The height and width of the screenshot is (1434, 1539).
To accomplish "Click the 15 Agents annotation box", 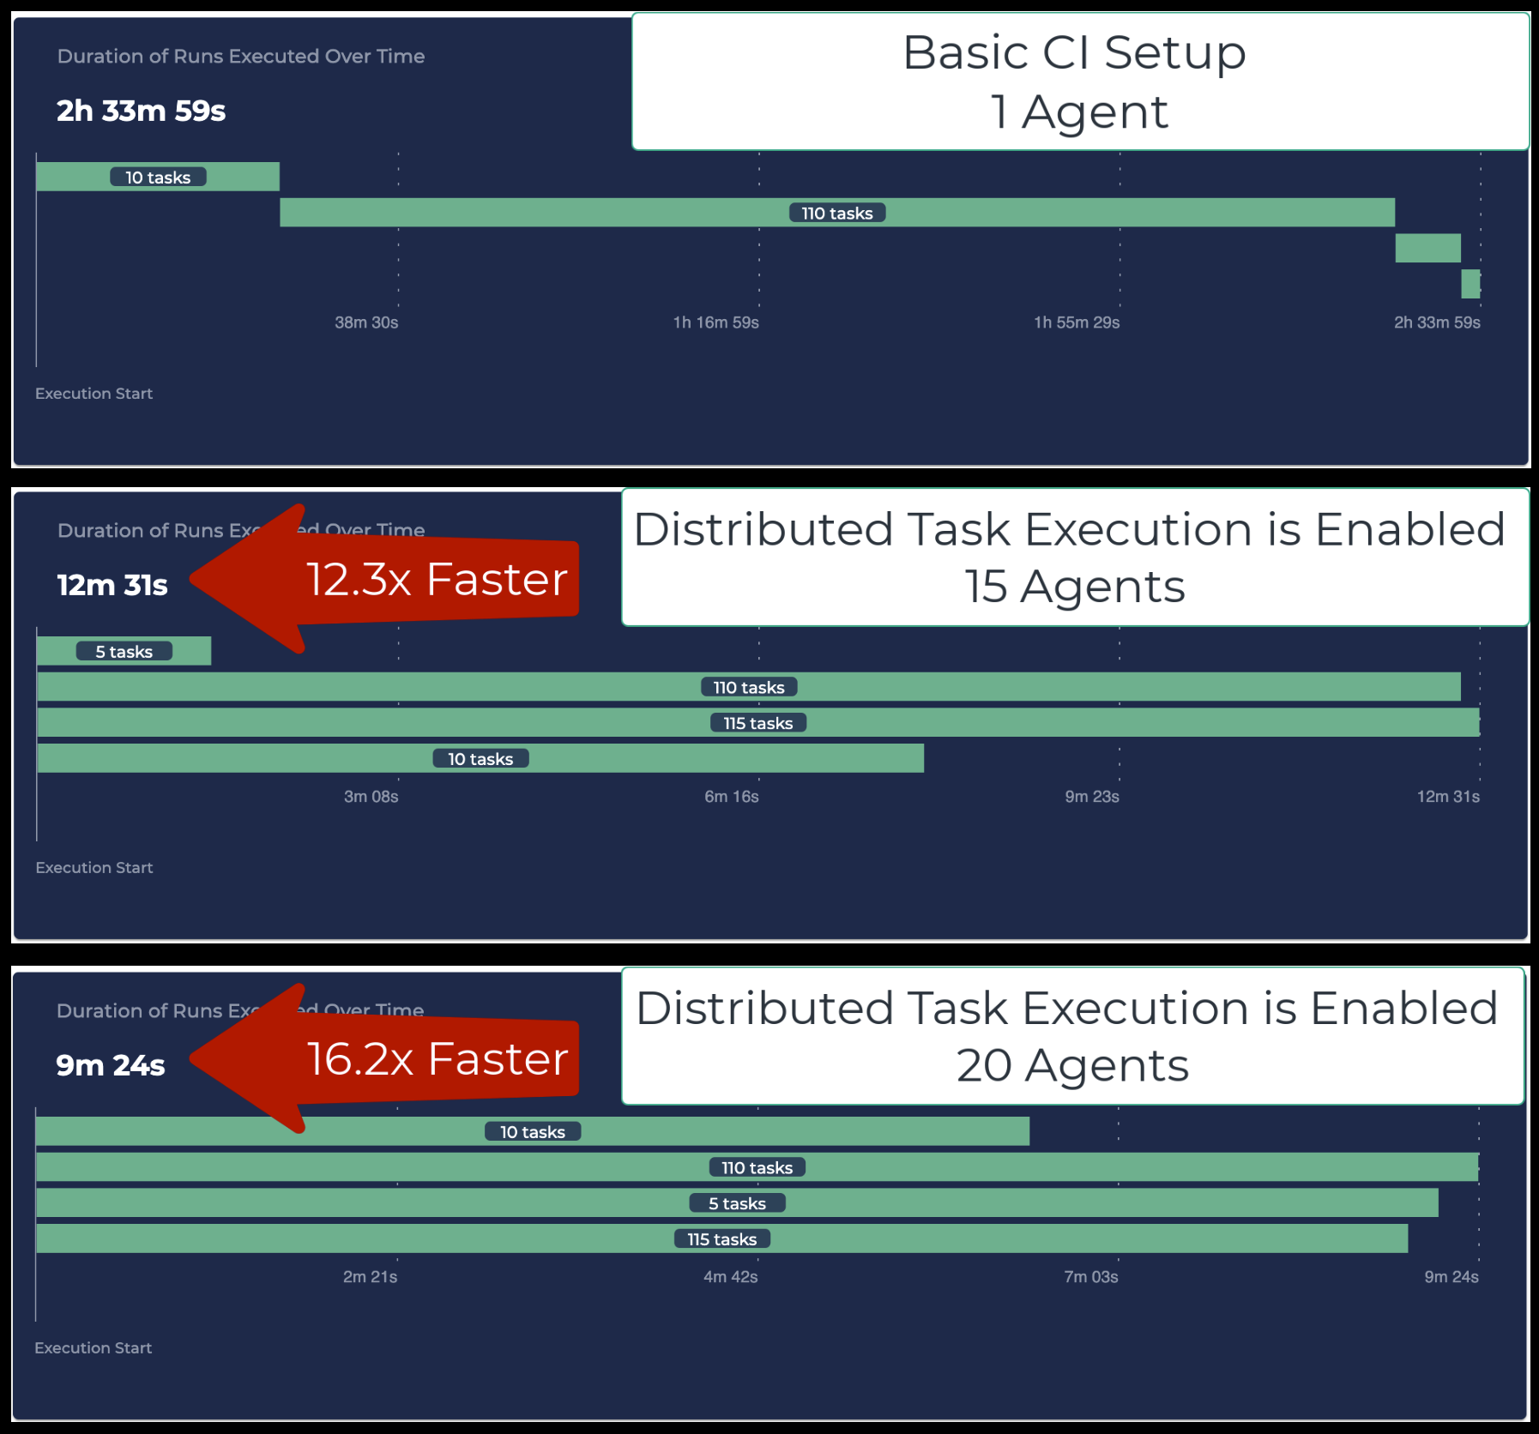I will (x=1074, y=557).
